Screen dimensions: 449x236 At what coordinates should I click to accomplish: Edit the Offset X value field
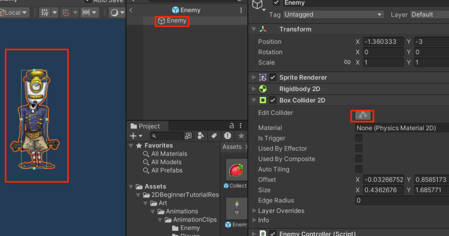pos(383,179)
